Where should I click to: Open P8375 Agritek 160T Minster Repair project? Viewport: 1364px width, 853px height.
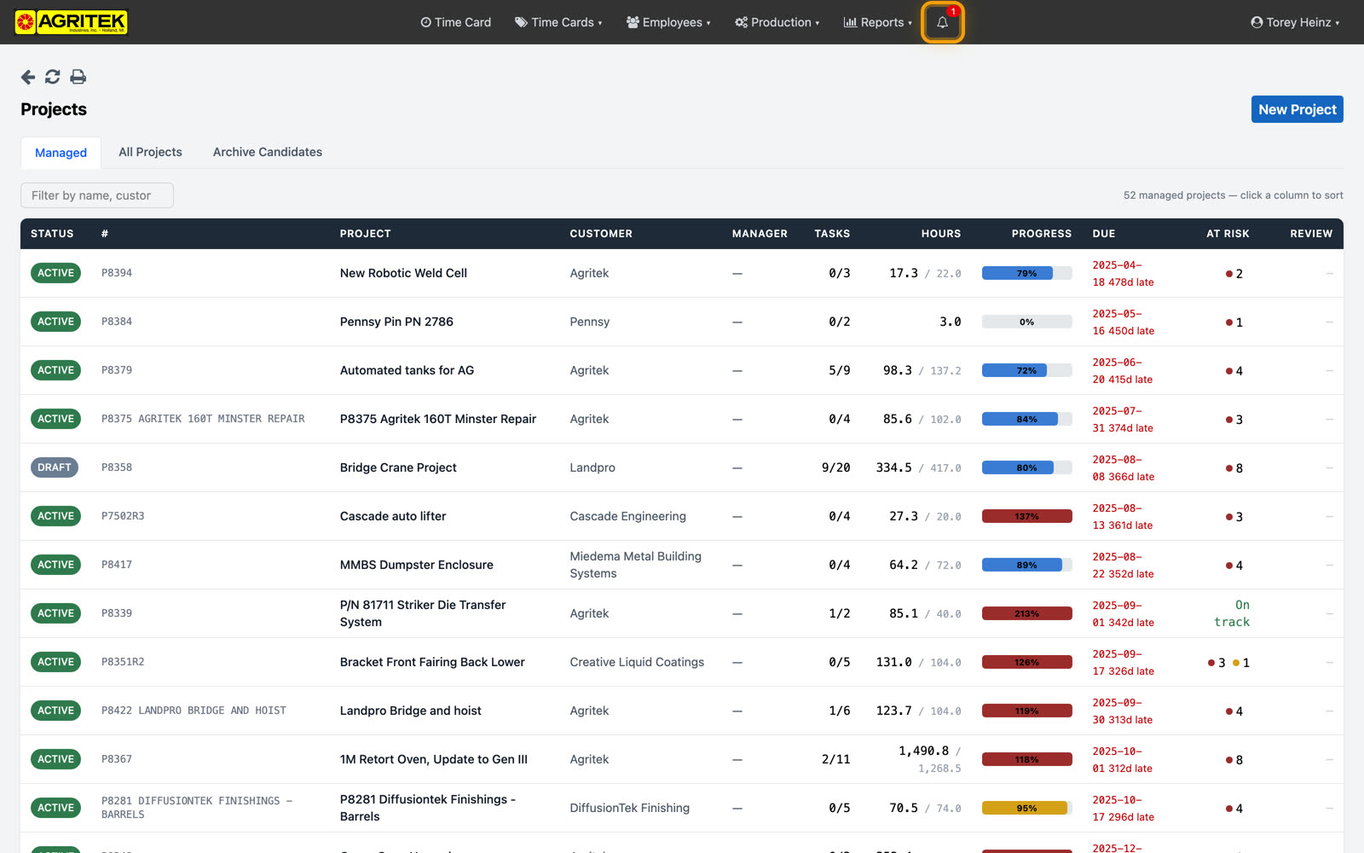coord(437,419)
